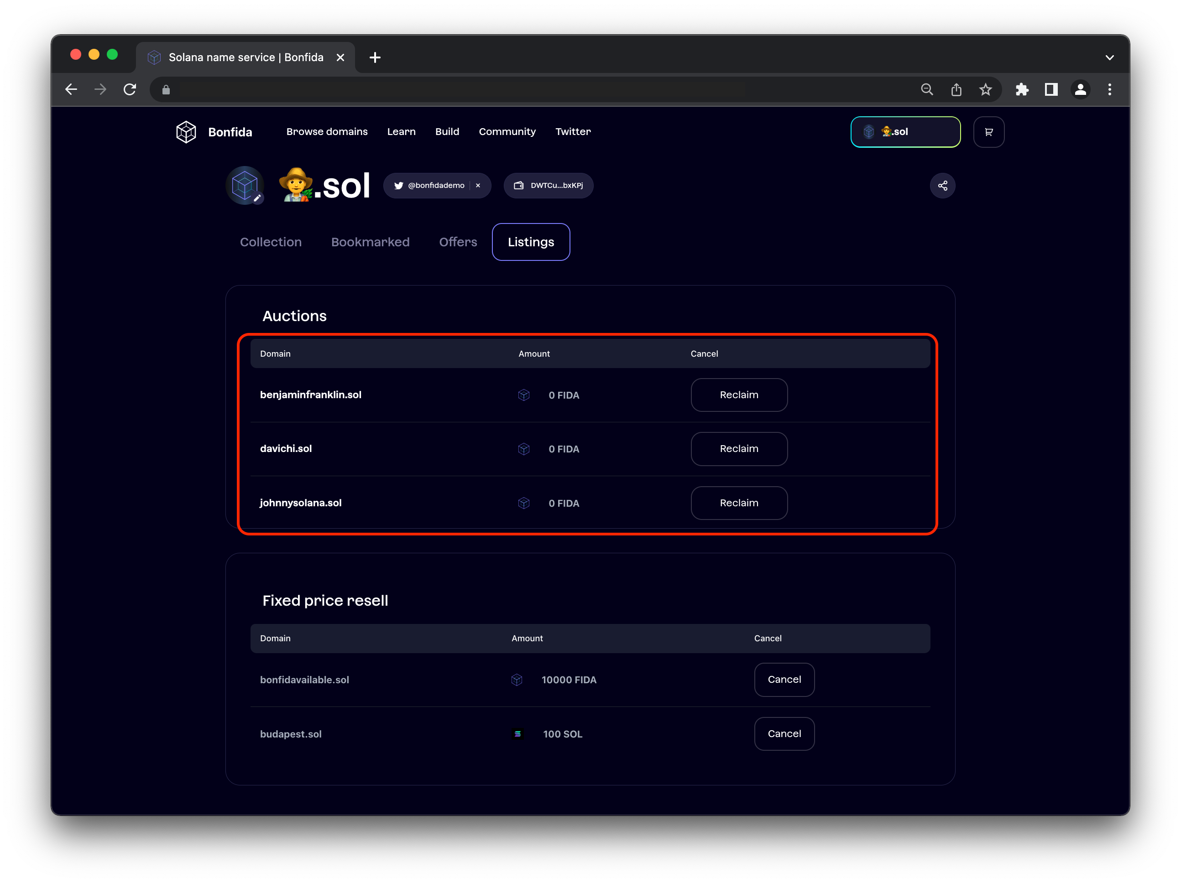This screenshot has height=883, width=1181.
Task: Edit the profile avatar picture
Action: click(257, 198)
